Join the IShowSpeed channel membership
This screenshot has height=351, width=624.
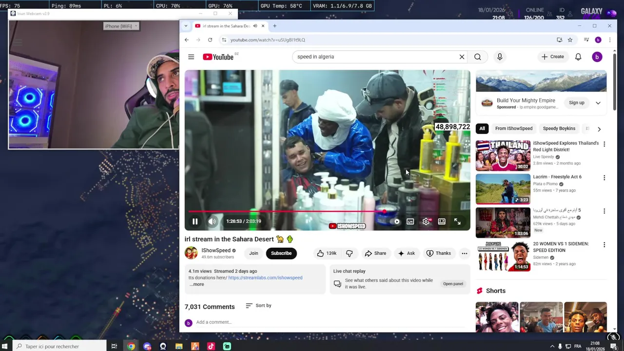pos(253,253)
